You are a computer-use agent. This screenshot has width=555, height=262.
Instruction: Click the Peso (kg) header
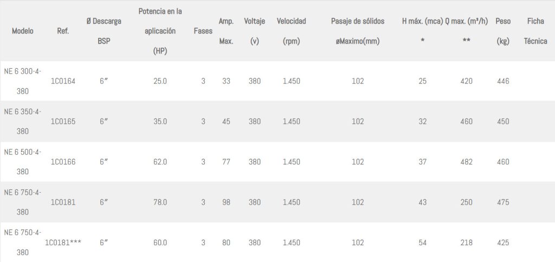[x=503, y=31]
